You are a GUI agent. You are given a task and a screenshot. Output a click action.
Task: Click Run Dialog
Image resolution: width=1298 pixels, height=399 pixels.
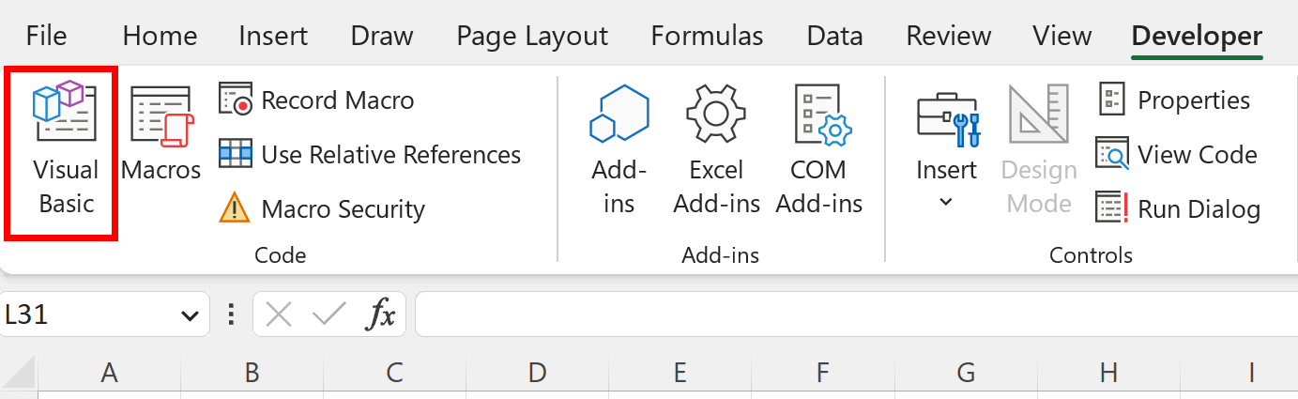[x=1178, y=208]
